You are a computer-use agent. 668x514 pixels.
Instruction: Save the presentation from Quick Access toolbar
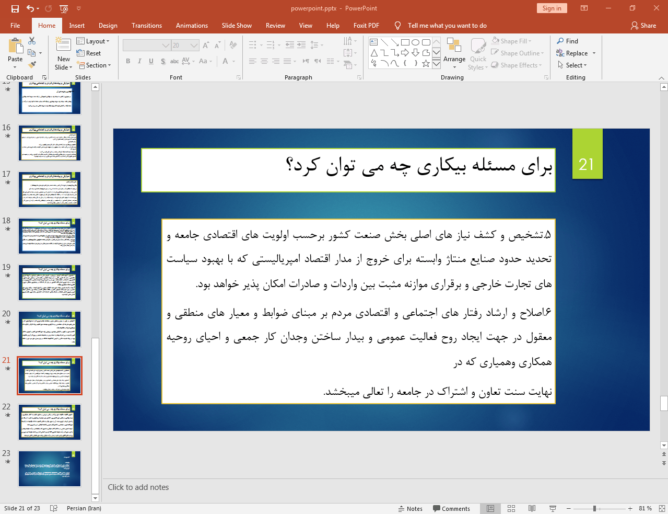[x=15, y=8]
